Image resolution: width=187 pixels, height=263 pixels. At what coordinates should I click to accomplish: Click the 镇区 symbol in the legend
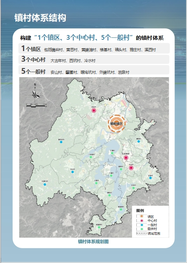coord(141,216)
